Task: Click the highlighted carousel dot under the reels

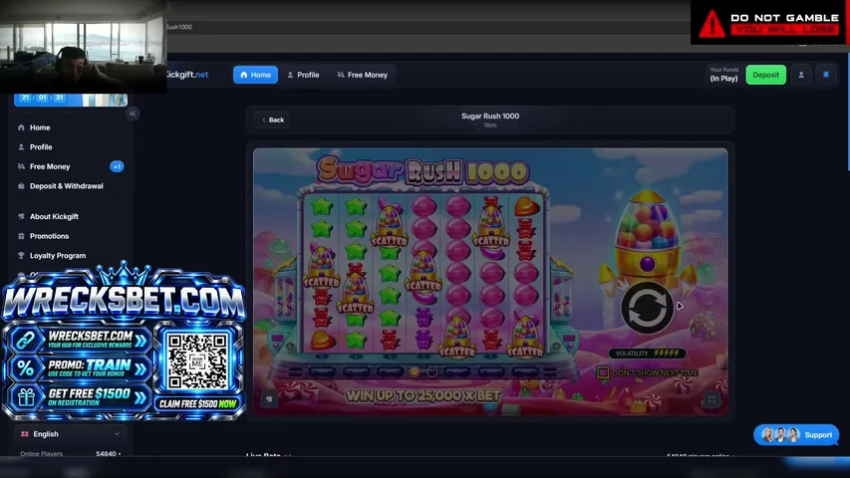Action: 415,371
